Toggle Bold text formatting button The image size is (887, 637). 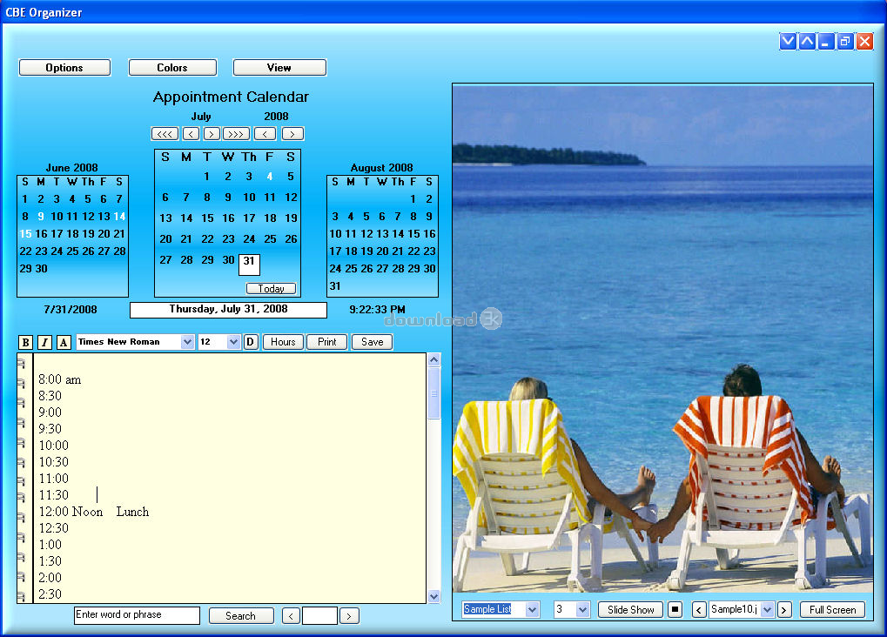(25, 342)
